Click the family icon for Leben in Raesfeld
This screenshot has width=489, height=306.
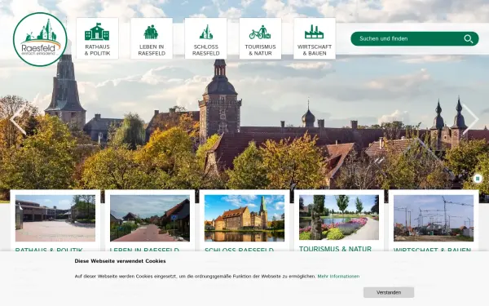point(152,32)
